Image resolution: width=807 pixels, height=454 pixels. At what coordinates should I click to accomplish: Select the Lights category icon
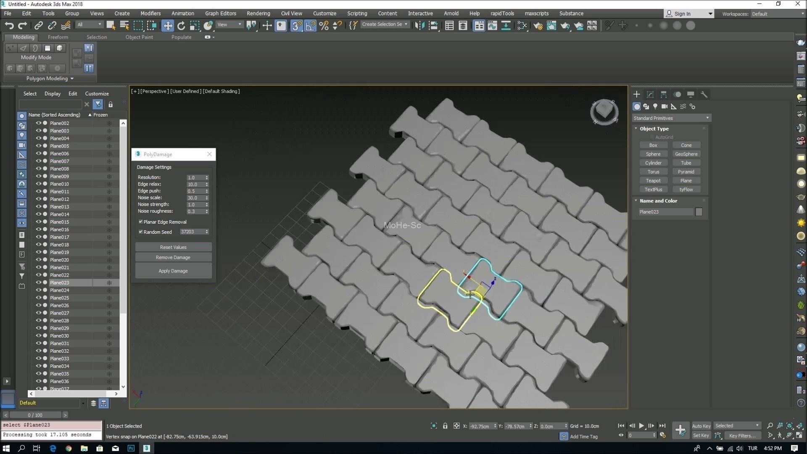[x=655, y=106]
